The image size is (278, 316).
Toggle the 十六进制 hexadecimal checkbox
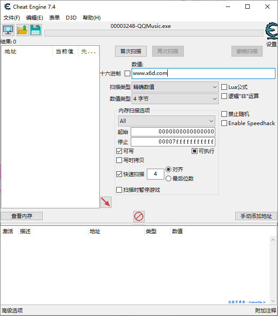point(127,73)
